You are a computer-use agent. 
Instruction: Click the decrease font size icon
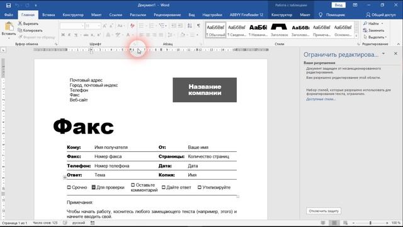(111, 26)
